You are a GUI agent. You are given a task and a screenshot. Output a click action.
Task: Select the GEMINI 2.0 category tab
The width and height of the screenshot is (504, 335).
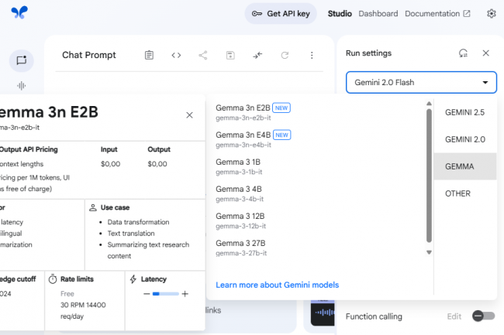tap(464, 139)
